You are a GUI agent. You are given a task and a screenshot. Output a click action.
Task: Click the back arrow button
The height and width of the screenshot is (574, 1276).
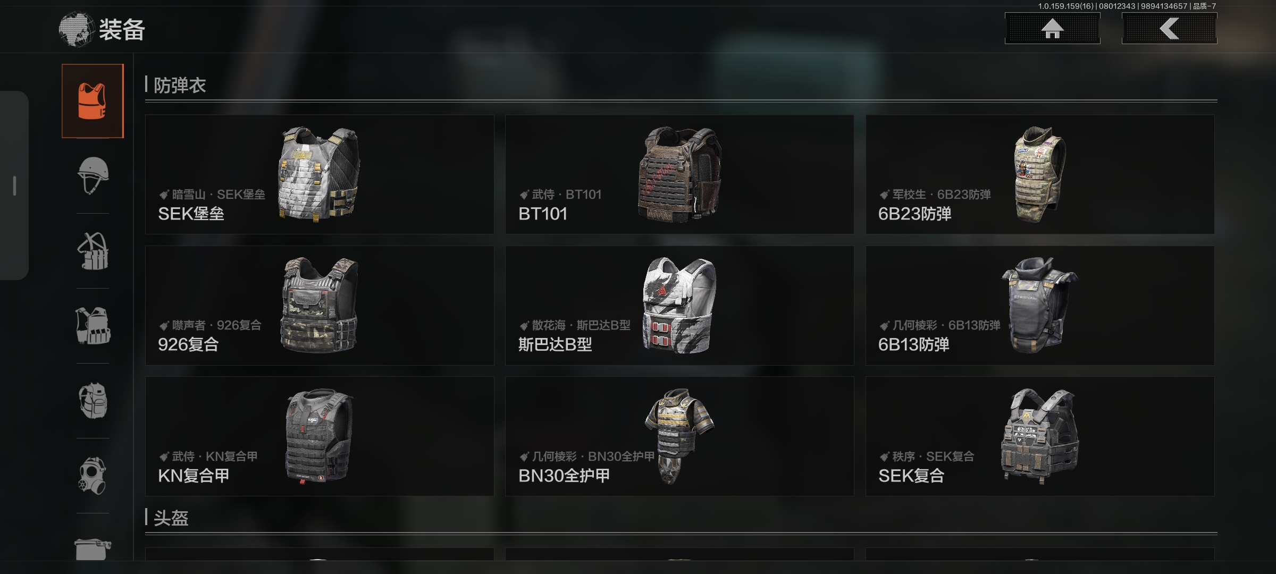click(1169, 29)
